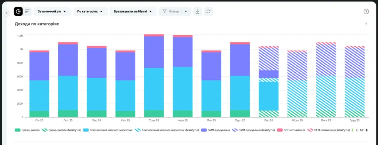The image size is (378, 145).
Task: Click the Січ 25 bar's SMM-просування segment
Action: point(39,66)
